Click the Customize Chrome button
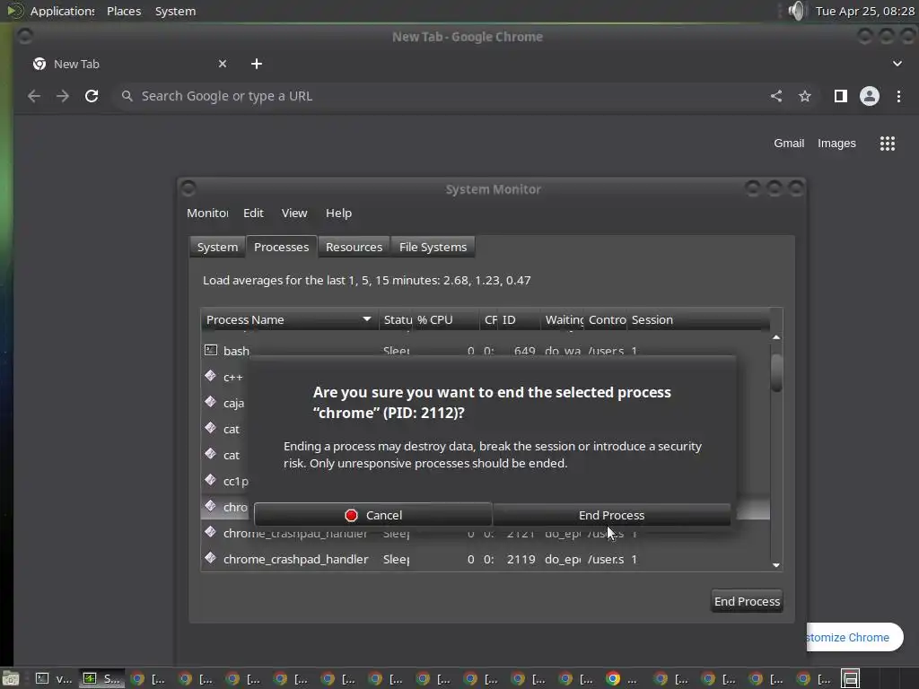 click(854, 638)
